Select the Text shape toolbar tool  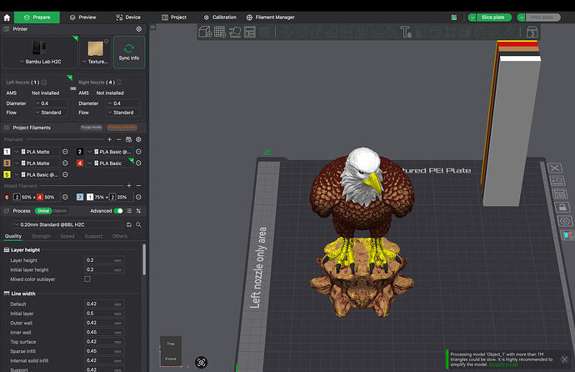click(x=406, y=32)
